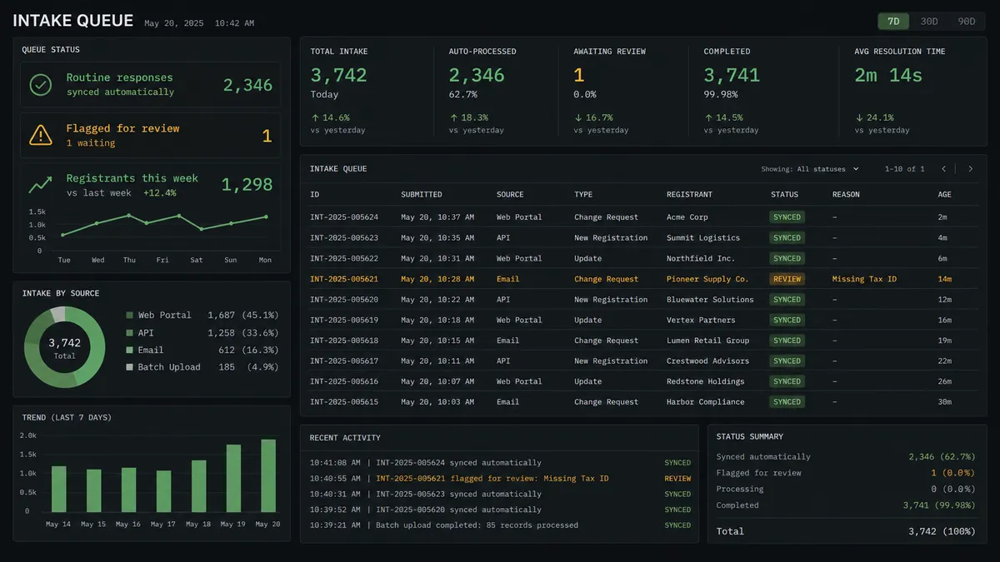Click the Web Portal legend color swatch
1000x562 pixels.
pos(129,316)
